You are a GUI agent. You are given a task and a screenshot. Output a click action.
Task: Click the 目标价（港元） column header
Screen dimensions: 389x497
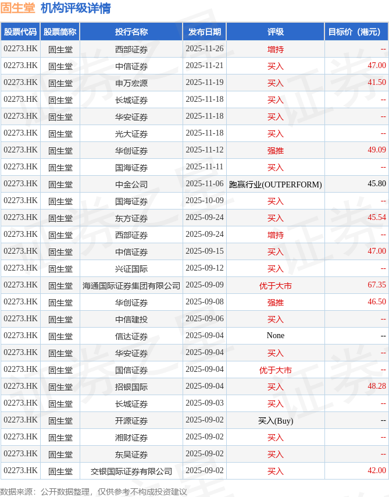tap(356, 31)
